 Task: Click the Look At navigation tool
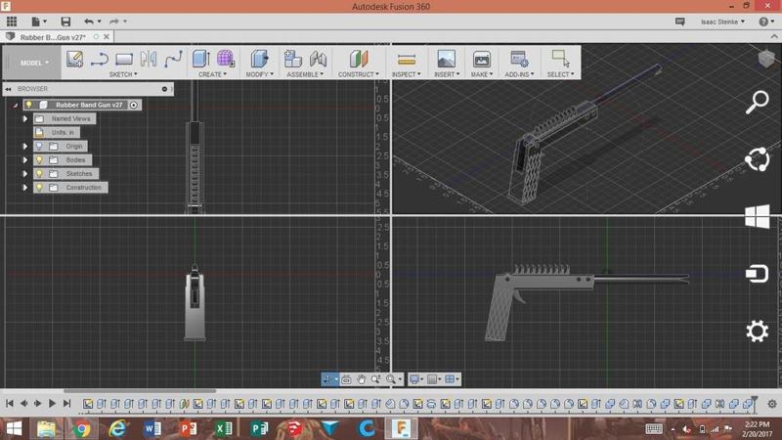pyautogui.click(x=346, y=379)
